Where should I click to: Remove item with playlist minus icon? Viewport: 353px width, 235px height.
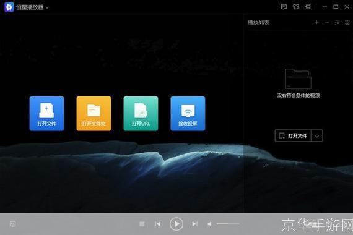click(326, 22)
